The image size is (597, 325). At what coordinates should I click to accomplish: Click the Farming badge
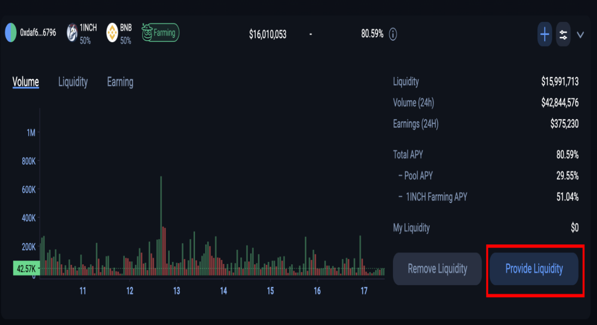tap(160, 33)
